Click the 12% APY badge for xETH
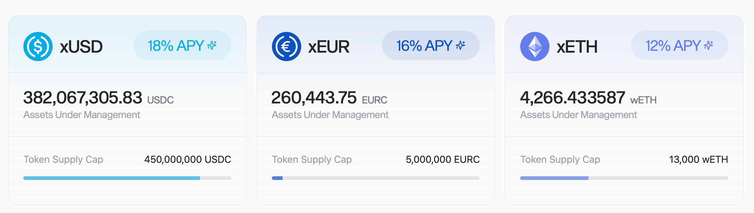Screen dimensions: 754x213 click(679, 45)
